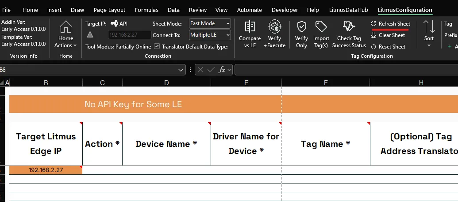Image resolution: width=458 pixels, height=202 pixels.
Task: Select column B header
Action: (x=46, y=83)
